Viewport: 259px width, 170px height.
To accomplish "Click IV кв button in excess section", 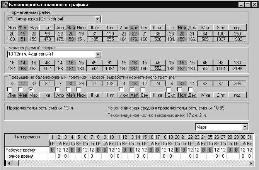I will click(x=205, y=95).
